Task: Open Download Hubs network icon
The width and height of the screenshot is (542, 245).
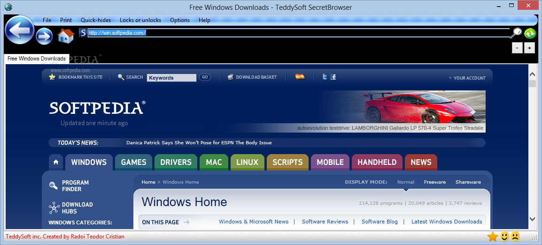Action: (54, 208)
